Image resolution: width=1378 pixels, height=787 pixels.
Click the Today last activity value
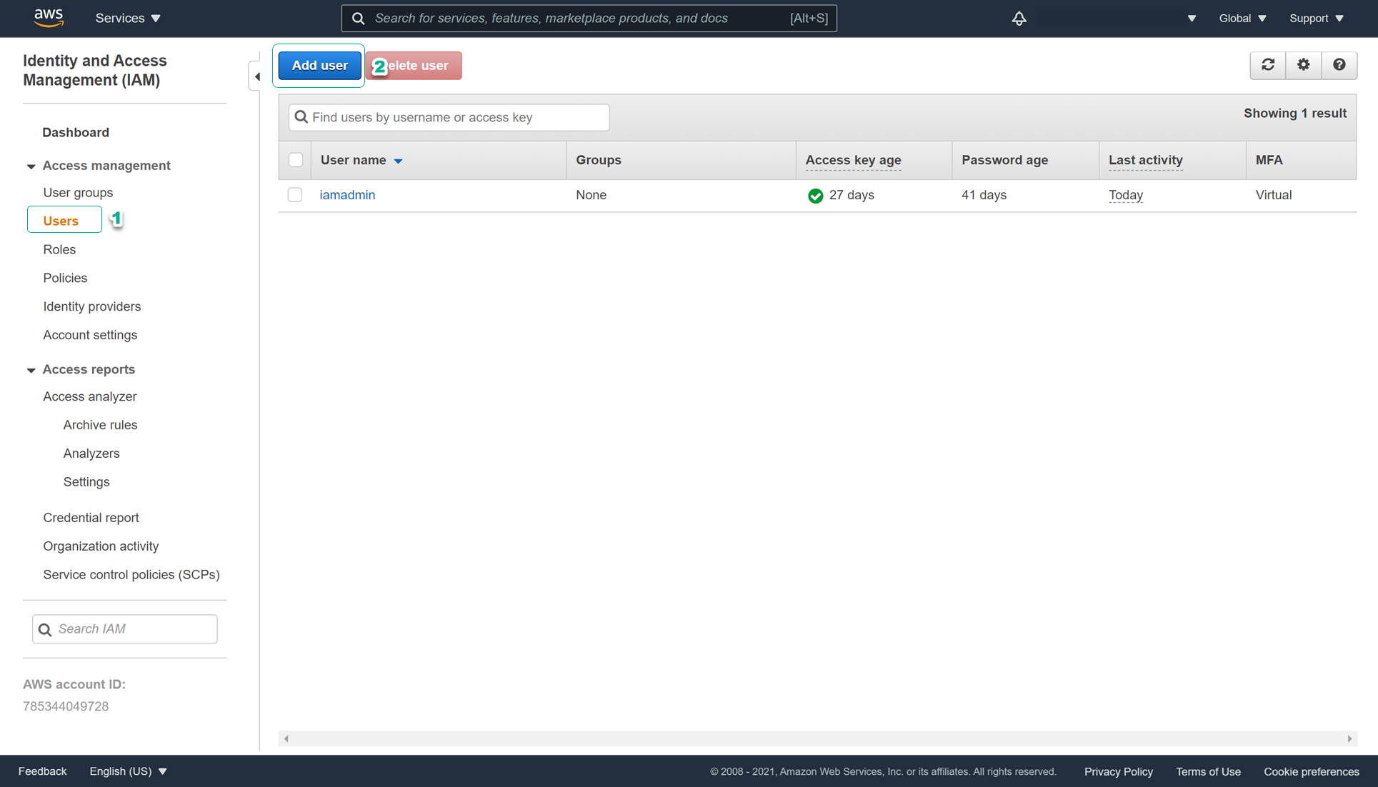(x=1126, y=195)
